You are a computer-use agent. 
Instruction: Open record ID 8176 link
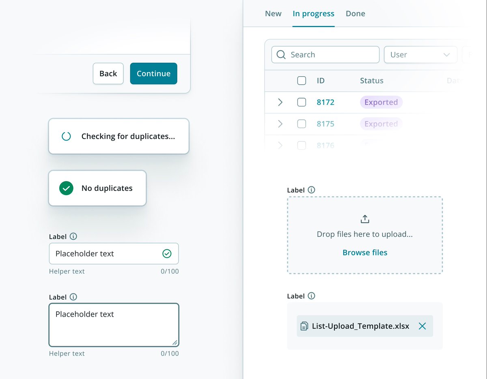(325, 145)
